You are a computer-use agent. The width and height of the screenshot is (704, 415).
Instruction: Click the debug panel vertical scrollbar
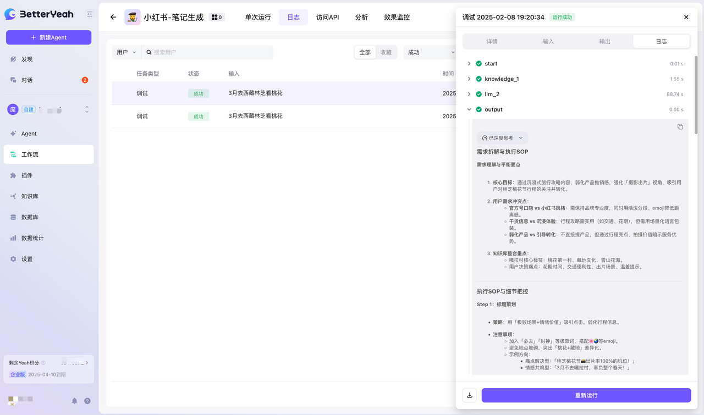696,93
